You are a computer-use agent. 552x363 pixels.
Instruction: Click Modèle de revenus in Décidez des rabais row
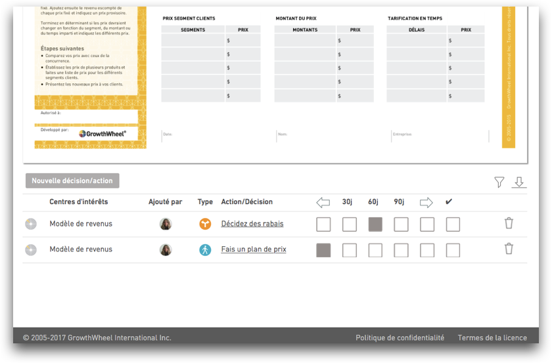point(81,224)
